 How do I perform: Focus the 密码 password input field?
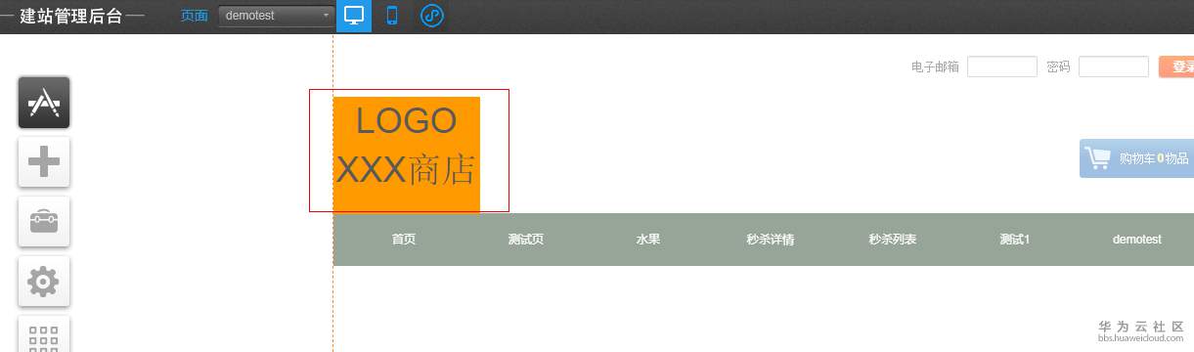(1113, 66)
